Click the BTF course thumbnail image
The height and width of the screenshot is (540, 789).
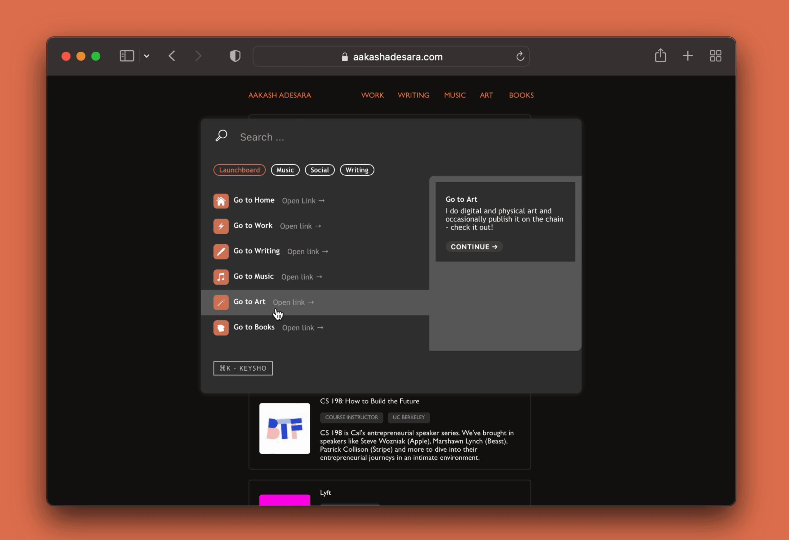coord(285,428)
